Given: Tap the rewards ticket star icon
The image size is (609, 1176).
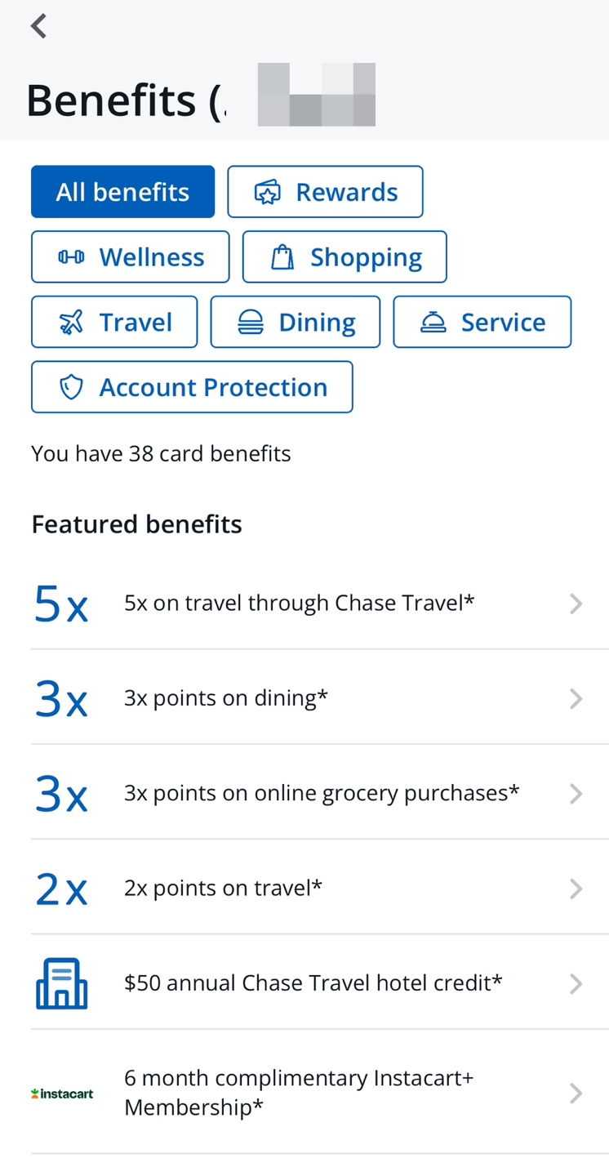Looking at the screenshot, I should point(267,193).
